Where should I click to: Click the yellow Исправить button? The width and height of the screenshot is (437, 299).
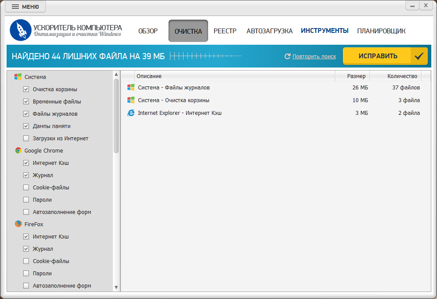click(x=385, y=56)
